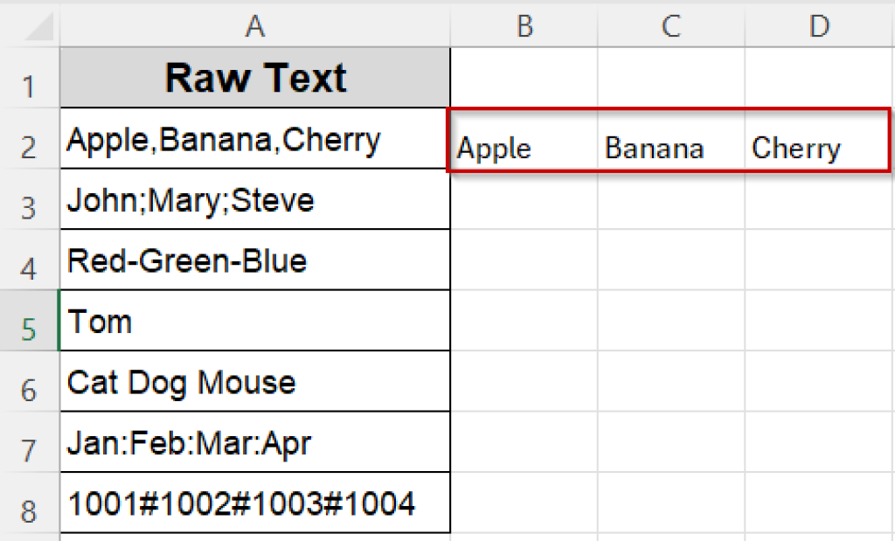Click the Raw Text header cell
This screenshot has height=541, width=895.
pyautogui.click(x=253, y=77)
